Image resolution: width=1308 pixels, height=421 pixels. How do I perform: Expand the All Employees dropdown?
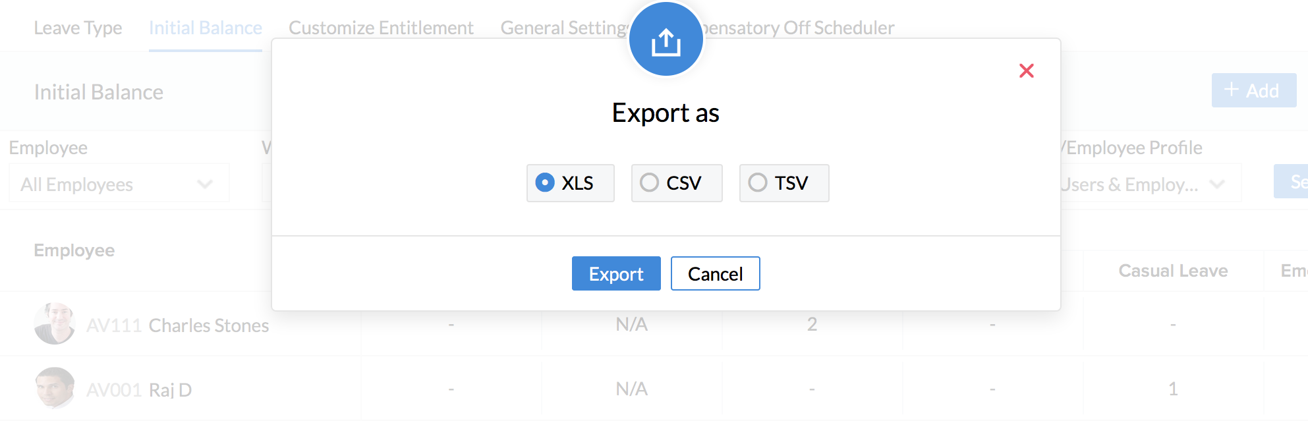(x=119, y=184)
